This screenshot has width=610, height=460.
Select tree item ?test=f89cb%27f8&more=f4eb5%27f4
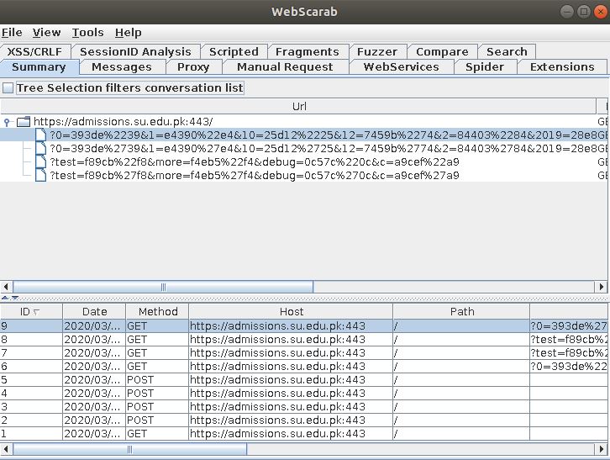click(x=255, y=176)
